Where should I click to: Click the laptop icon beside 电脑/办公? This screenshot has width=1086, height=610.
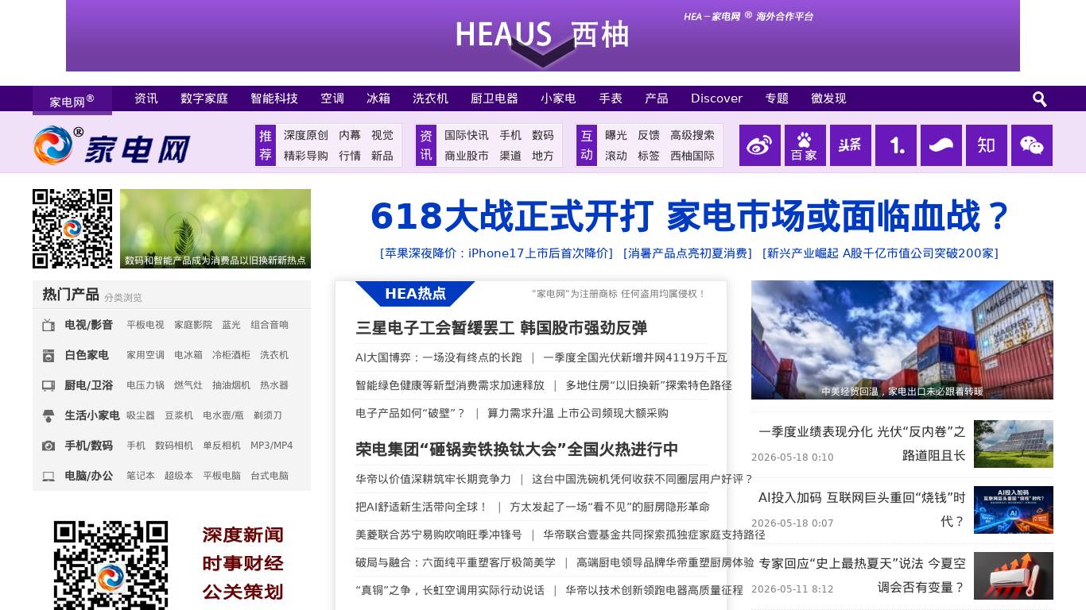click(x=48, y=476)
